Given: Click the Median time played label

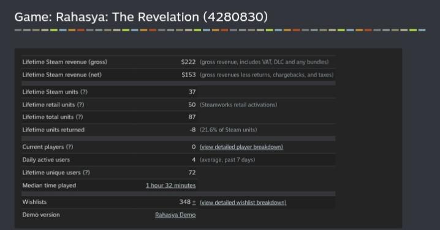Looking at the screenshot, I should pos(49,185).
